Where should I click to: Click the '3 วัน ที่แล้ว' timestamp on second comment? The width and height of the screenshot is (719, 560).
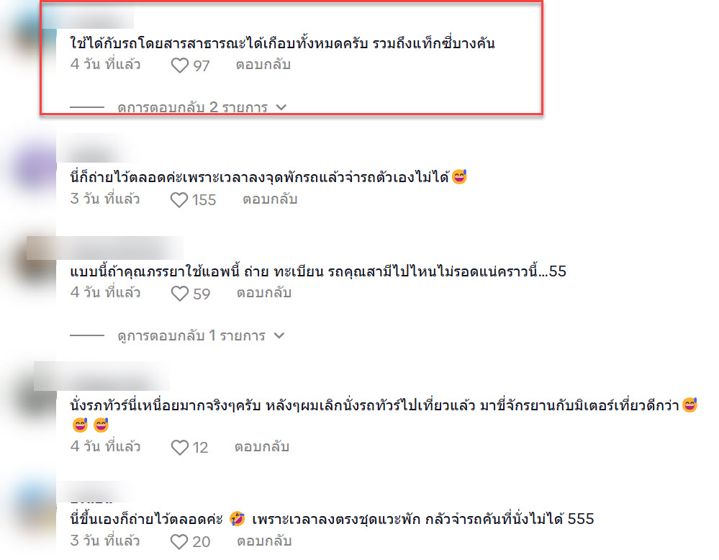tap(105, 199)
